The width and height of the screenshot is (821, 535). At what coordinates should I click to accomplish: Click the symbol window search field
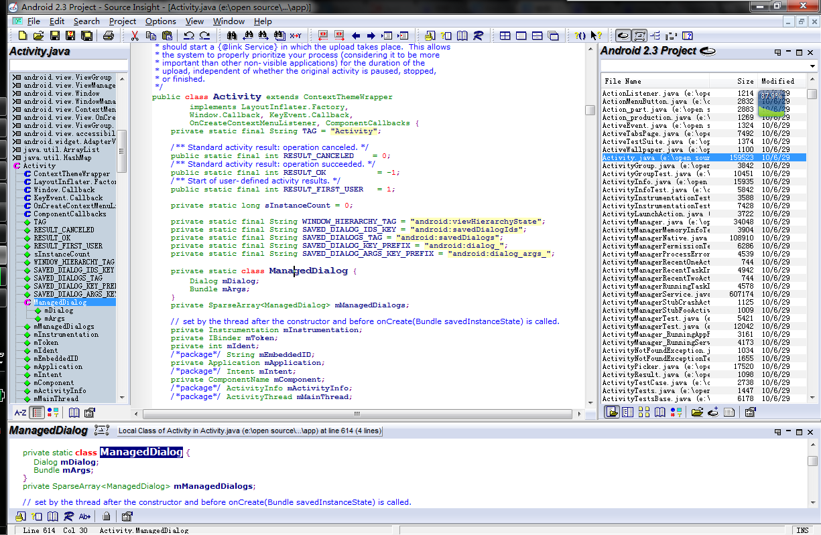(x=68, y=65)
